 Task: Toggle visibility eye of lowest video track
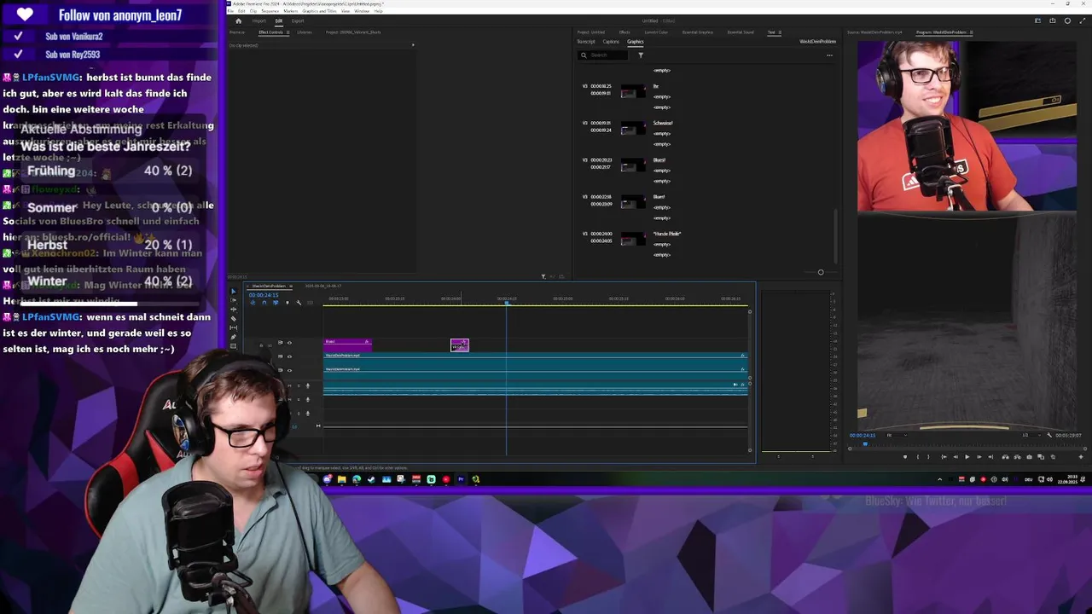pos(289,370)
